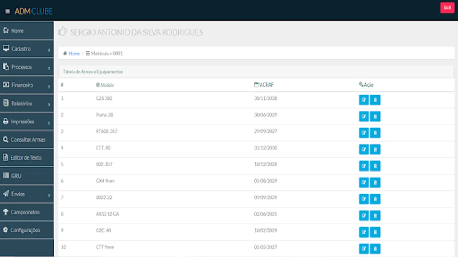The width and height of the screenshot is (458, 257).
Task: Go to Home in the sidebar
Action: (x=27, y=31)
